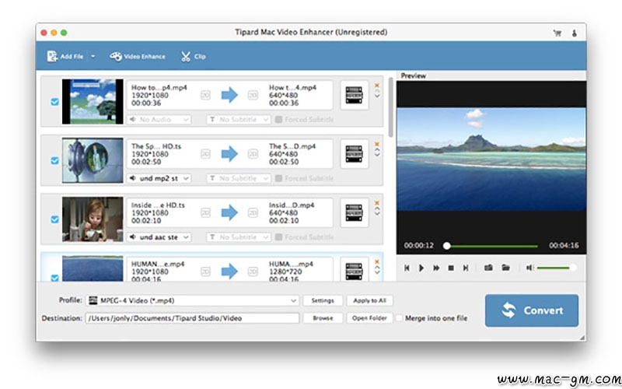Toggle Forced Subtitle for How to...p4.mp4
The width and height of the screenshot is (622, 389).
point(278,120)
